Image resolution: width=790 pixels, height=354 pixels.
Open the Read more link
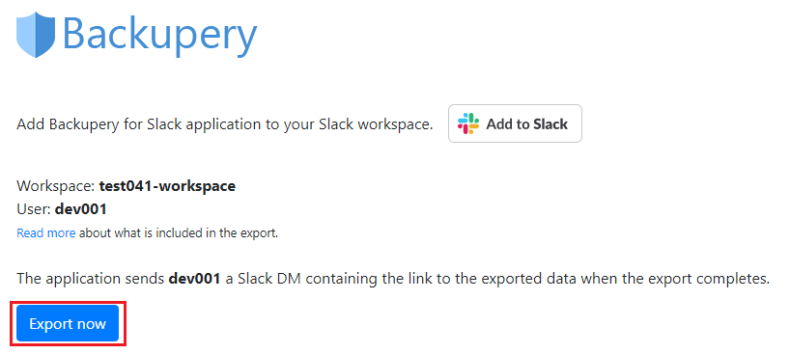pos(46,233)
